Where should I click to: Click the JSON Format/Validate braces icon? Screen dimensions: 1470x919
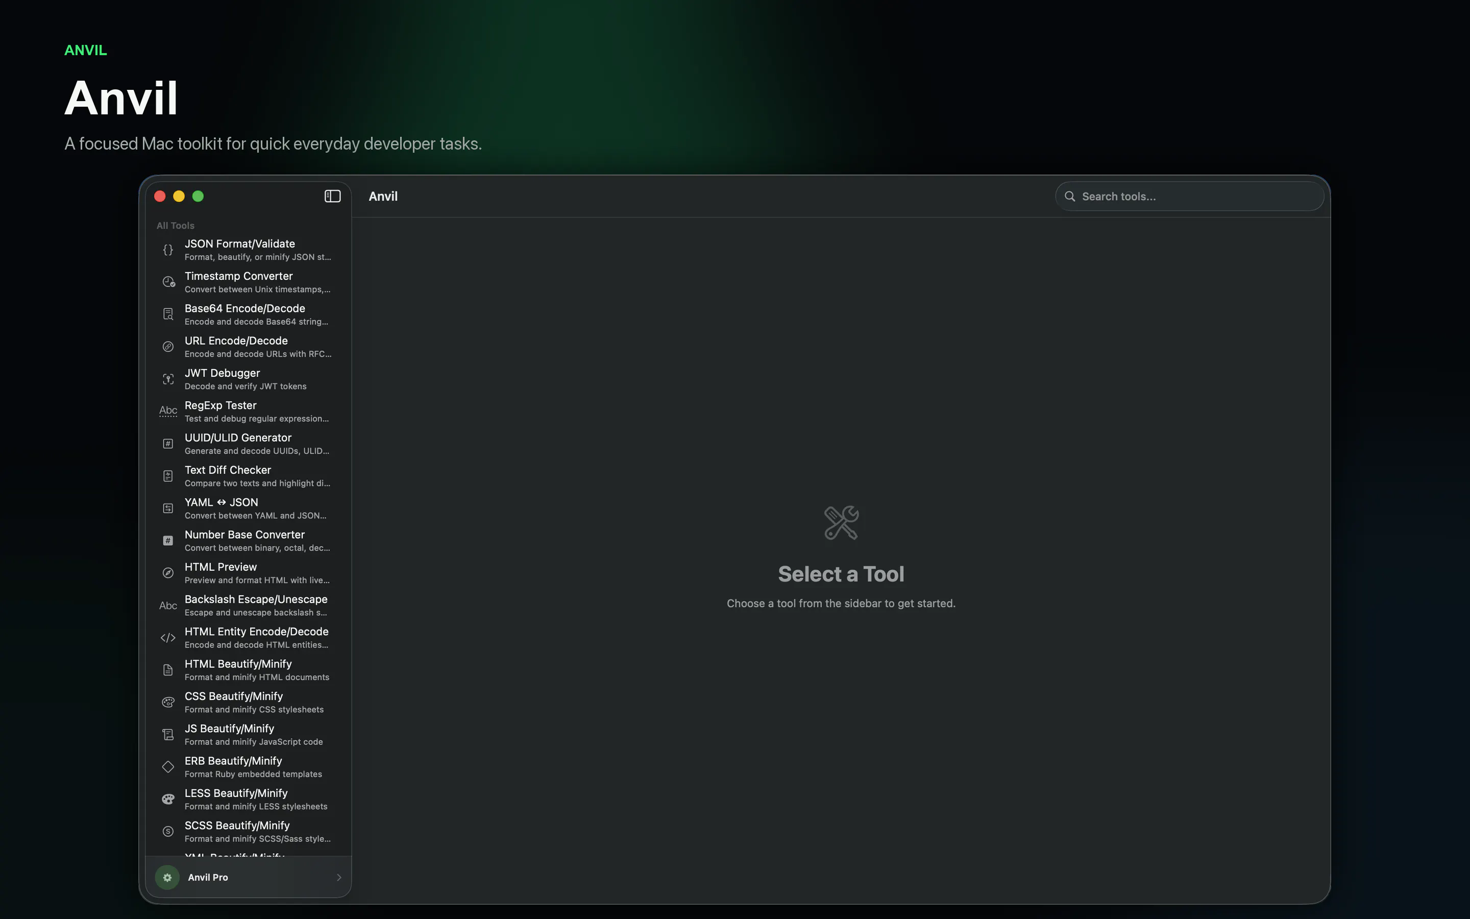pyautogui.click(x=168, y=250)
